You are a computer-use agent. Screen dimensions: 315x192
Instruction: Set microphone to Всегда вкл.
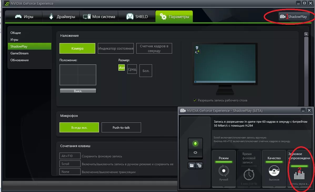pos(79,127)
